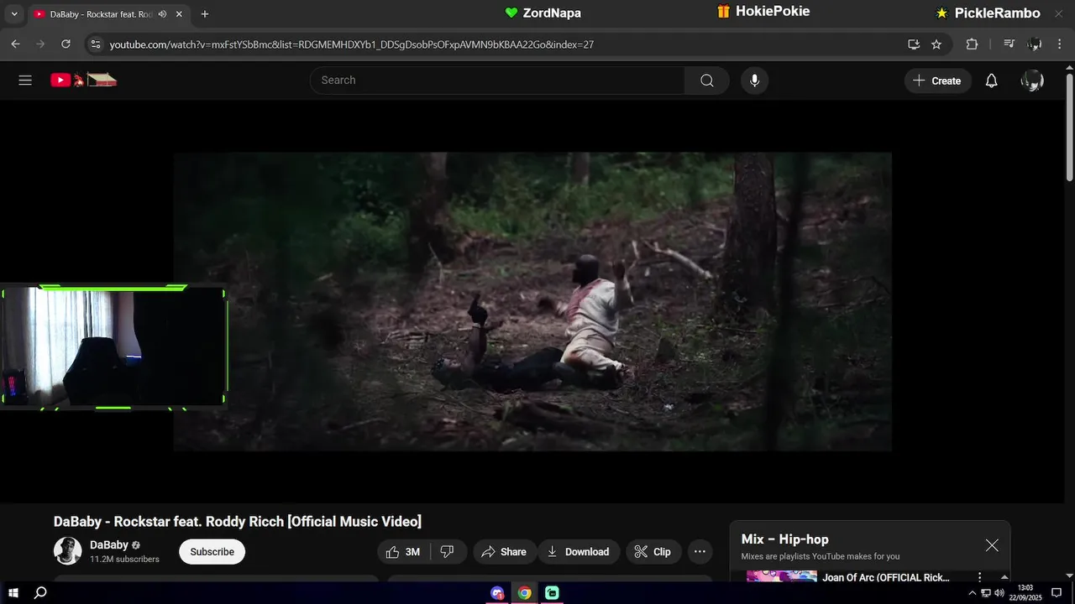Open the YouTube account avatar menu
Screen dimensions: 1075x604
1031,81
